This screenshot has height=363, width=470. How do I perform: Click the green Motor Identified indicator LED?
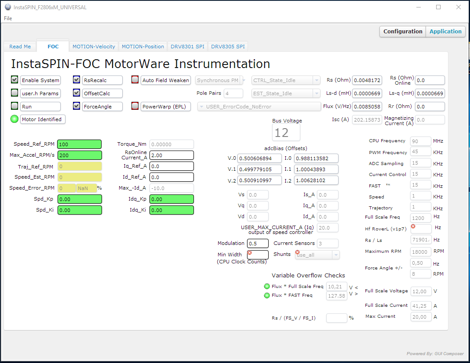[x=15, y=119]
